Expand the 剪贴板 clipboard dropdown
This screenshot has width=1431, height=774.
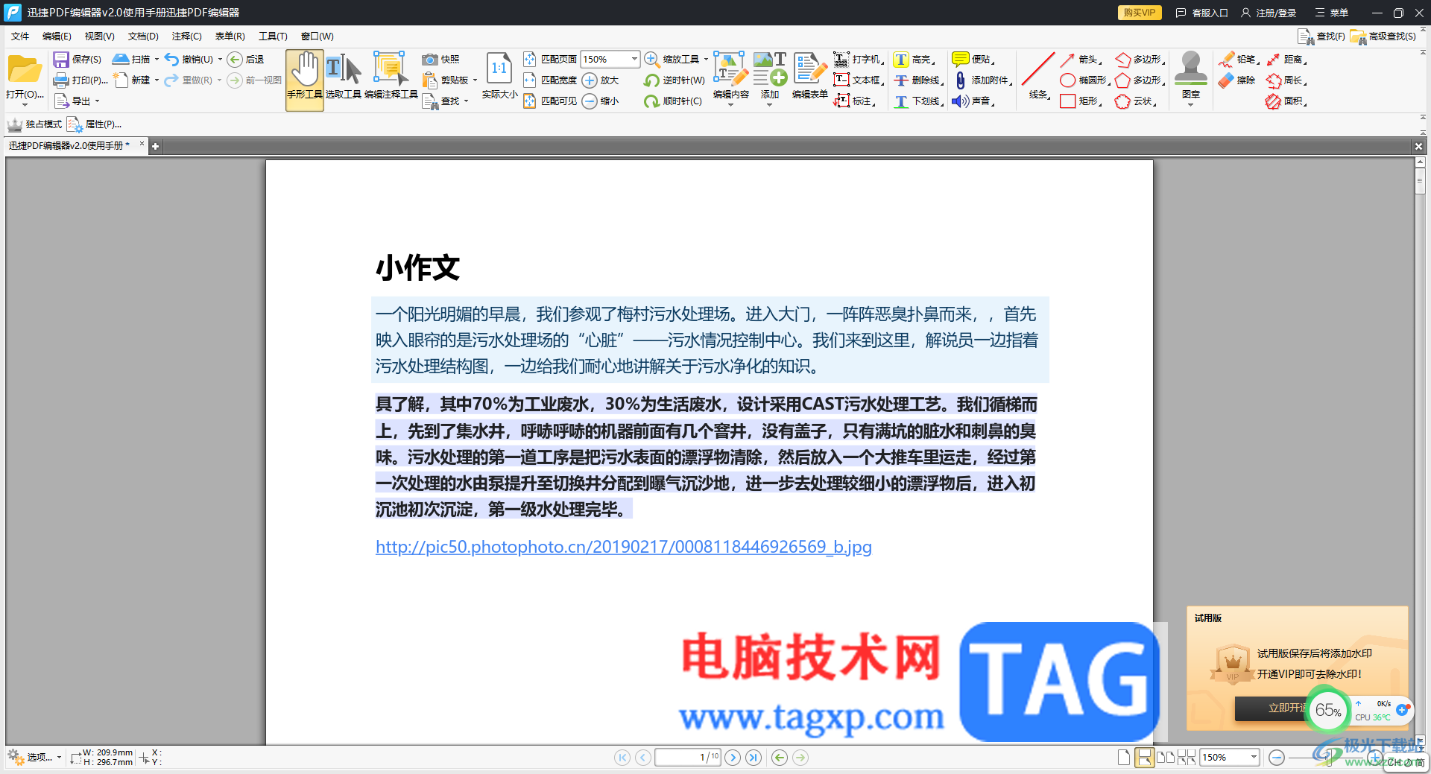(475, 80)
